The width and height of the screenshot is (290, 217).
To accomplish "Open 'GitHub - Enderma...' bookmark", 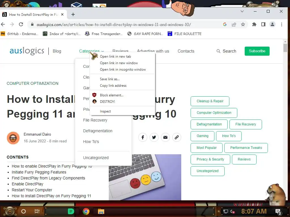I will click(x=20, y=34).
